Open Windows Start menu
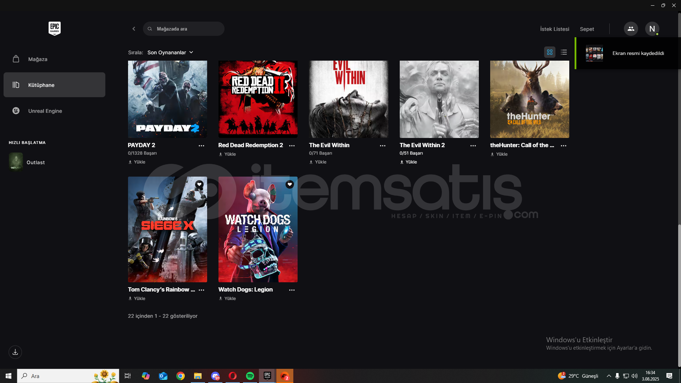The height and width of the screenshot is (383, 681). 9,376
